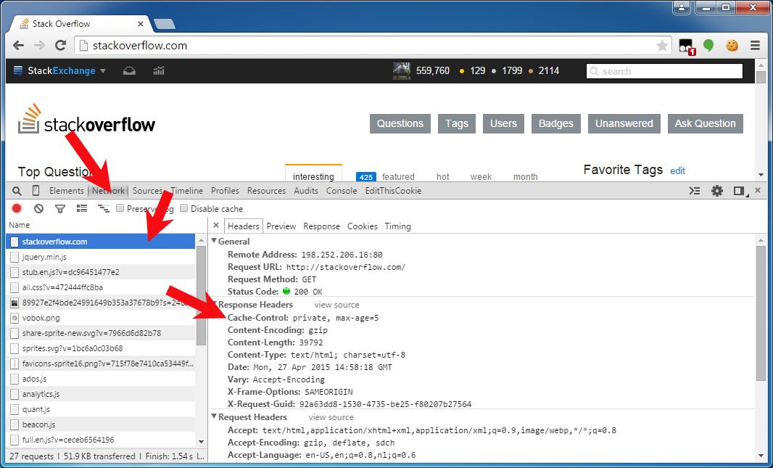Click the EditThisCookie browser extension icon
Image resolution: width=773 pixels, height=468 pixels.
pyautogui.click(x=732, y=45)
